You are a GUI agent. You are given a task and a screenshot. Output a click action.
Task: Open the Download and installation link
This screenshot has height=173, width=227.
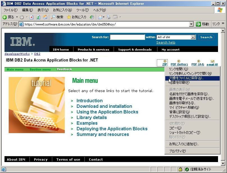click(x=104, y=106)
